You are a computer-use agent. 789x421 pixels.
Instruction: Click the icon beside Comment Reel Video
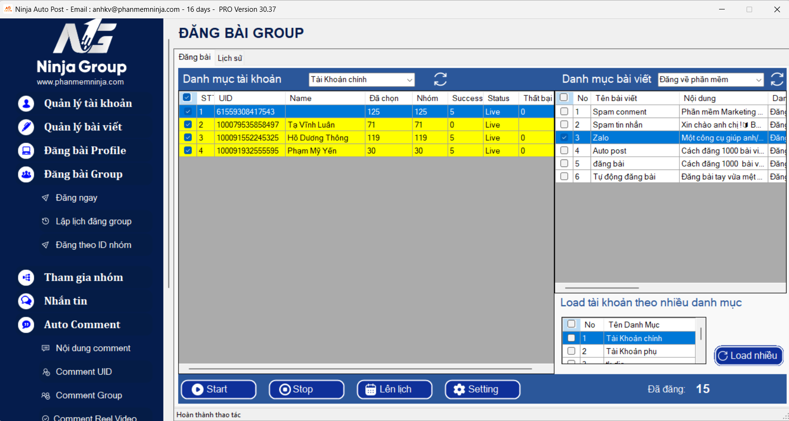pos(45,418)
